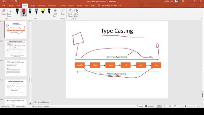The height and width of the screenshot is (115, 204).
Task: Open the Record tab
Action: (x=72, y=6)
